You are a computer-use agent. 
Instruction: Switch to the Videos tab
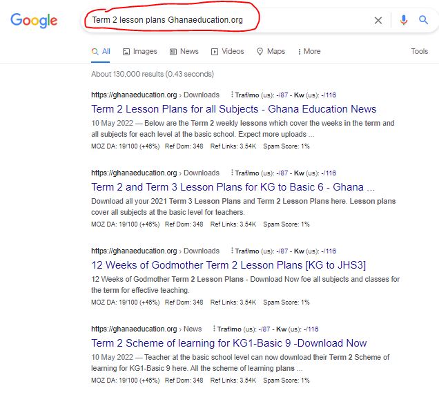(227, 52)
